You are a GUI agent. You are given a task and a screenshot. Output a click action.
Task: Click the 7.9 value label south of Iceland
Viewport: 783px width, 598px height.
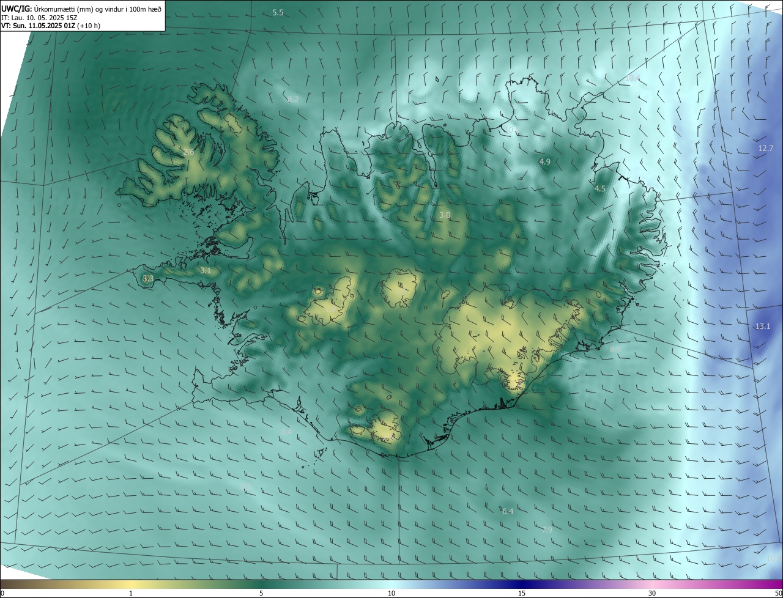[x=547, y=530]
